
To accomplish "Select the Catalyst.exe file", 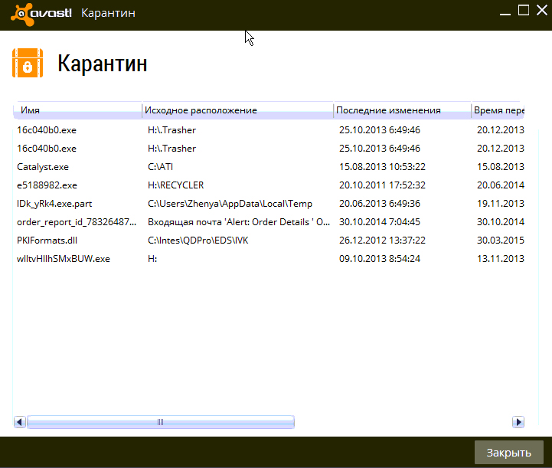I will 43,167.
